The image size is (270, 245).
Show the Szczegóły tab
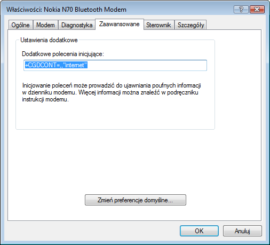[190, 25]
